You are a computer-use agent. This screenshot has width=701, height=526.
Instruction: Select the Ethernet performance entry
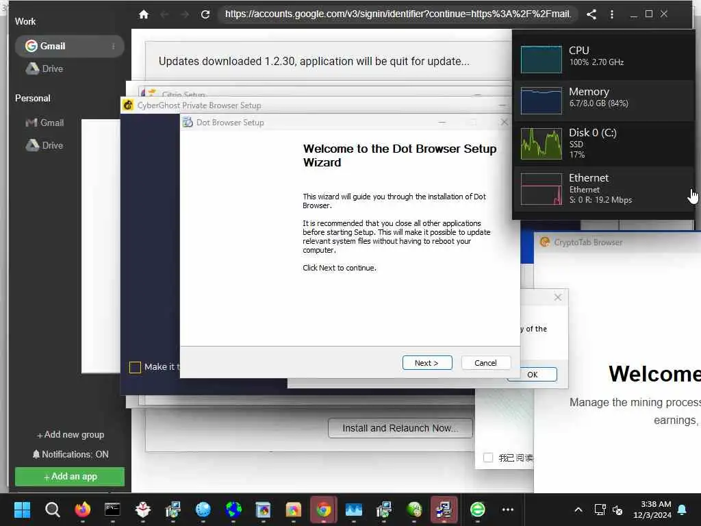604,189
